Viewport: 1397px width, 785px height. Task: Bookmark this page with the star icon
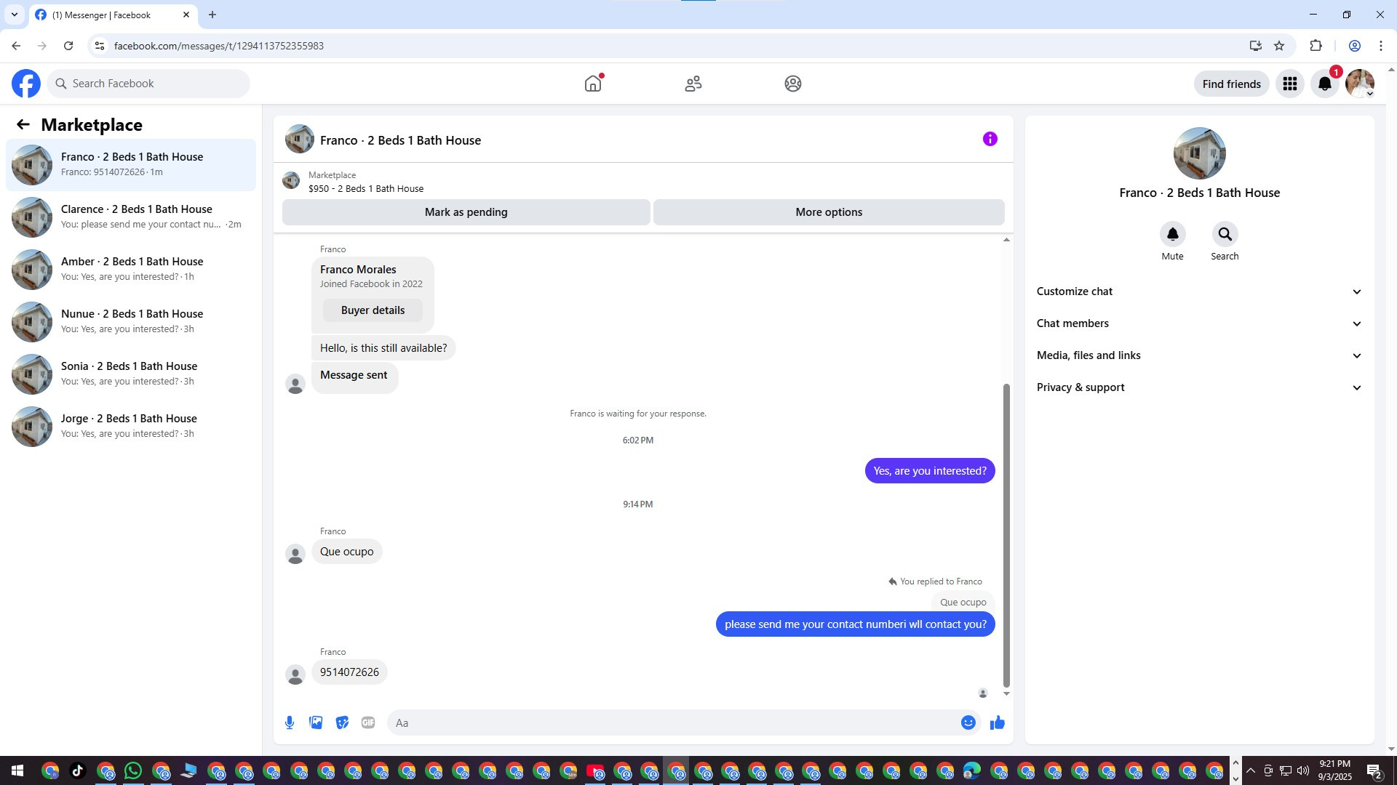(x=1279, y=46)
